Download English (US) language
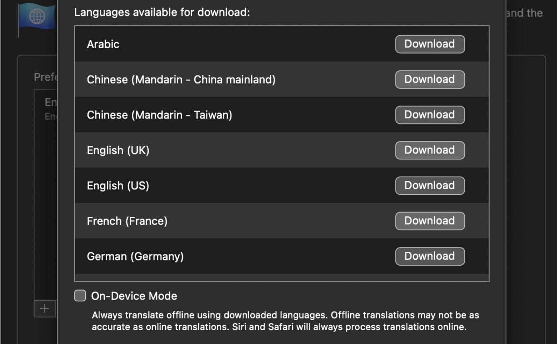Image resolution: width=557 pixels, height=344 pixels. coord(430,186)
